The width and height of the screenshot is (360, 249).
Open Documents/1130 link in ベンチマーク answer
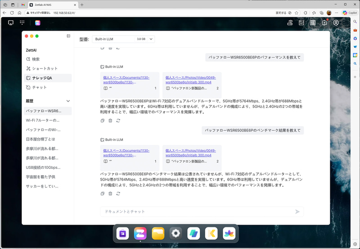126,153
